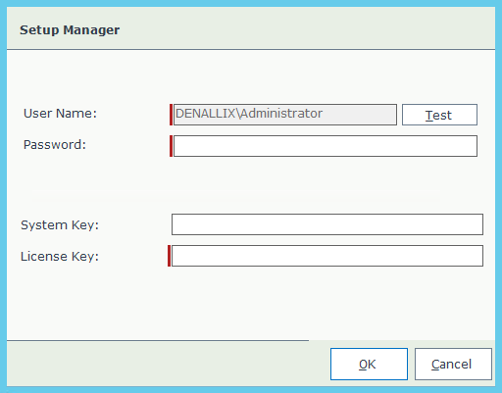Click red required marker beside License Key field
This screenshot has width=502, height=393.
pyautogui.click(x=169, y=256)
